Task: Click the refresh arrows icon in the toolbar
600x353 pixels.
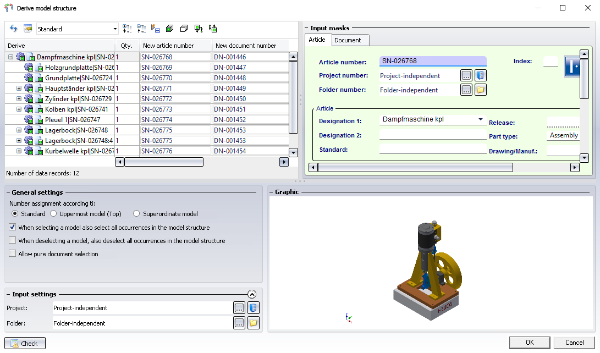Action: (14, 29)
